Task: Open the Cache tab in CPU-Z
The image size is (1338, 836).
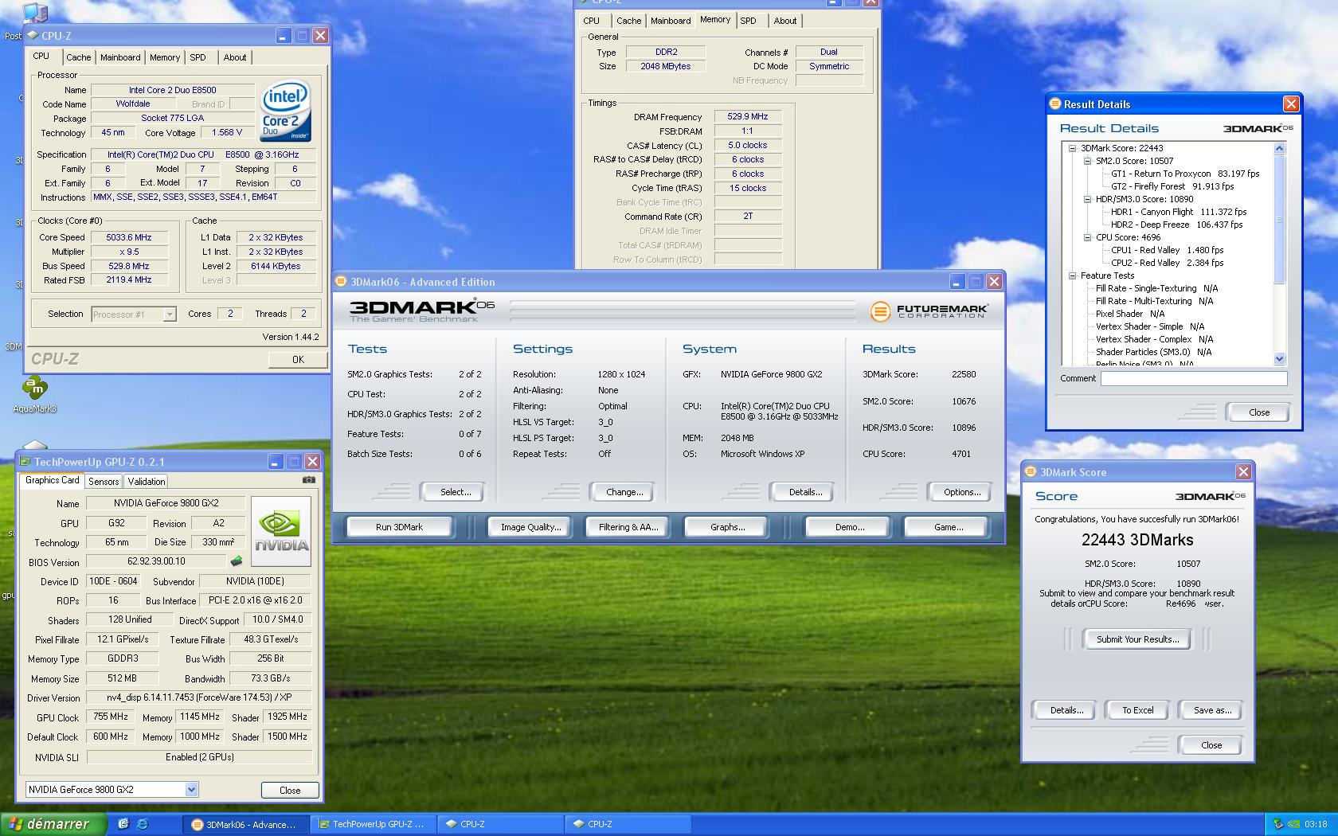Action: [x=78, y=57]
